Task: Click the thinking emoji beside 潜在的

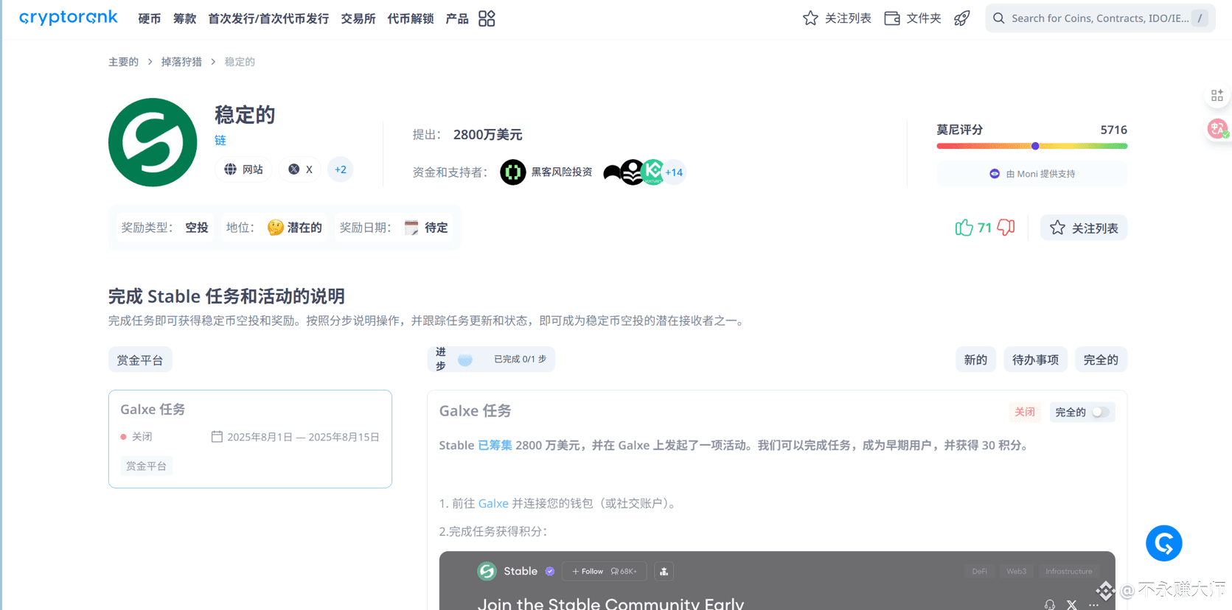Action: click(x=276, y=228)
